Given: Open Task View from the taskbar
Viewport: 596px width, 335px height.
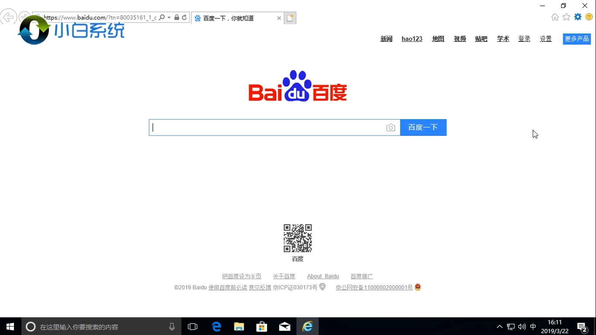Looking at the screenshot, I should point(192,326).
